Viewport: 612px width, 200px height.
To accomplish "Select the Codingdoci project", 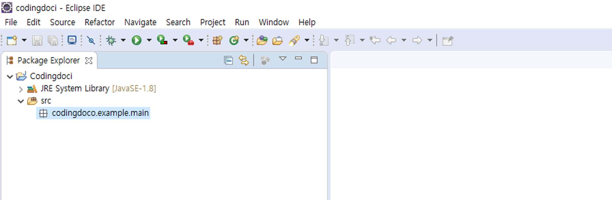I will 51,76.
